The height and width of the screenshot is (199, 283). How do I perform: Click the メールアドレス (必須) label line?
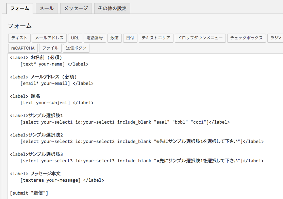(x=43, y=77)
